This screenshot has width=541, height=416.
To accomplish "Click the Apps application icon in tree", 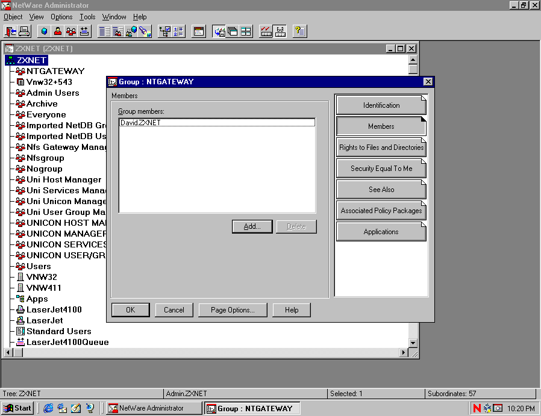I will [x=20, y=299].
